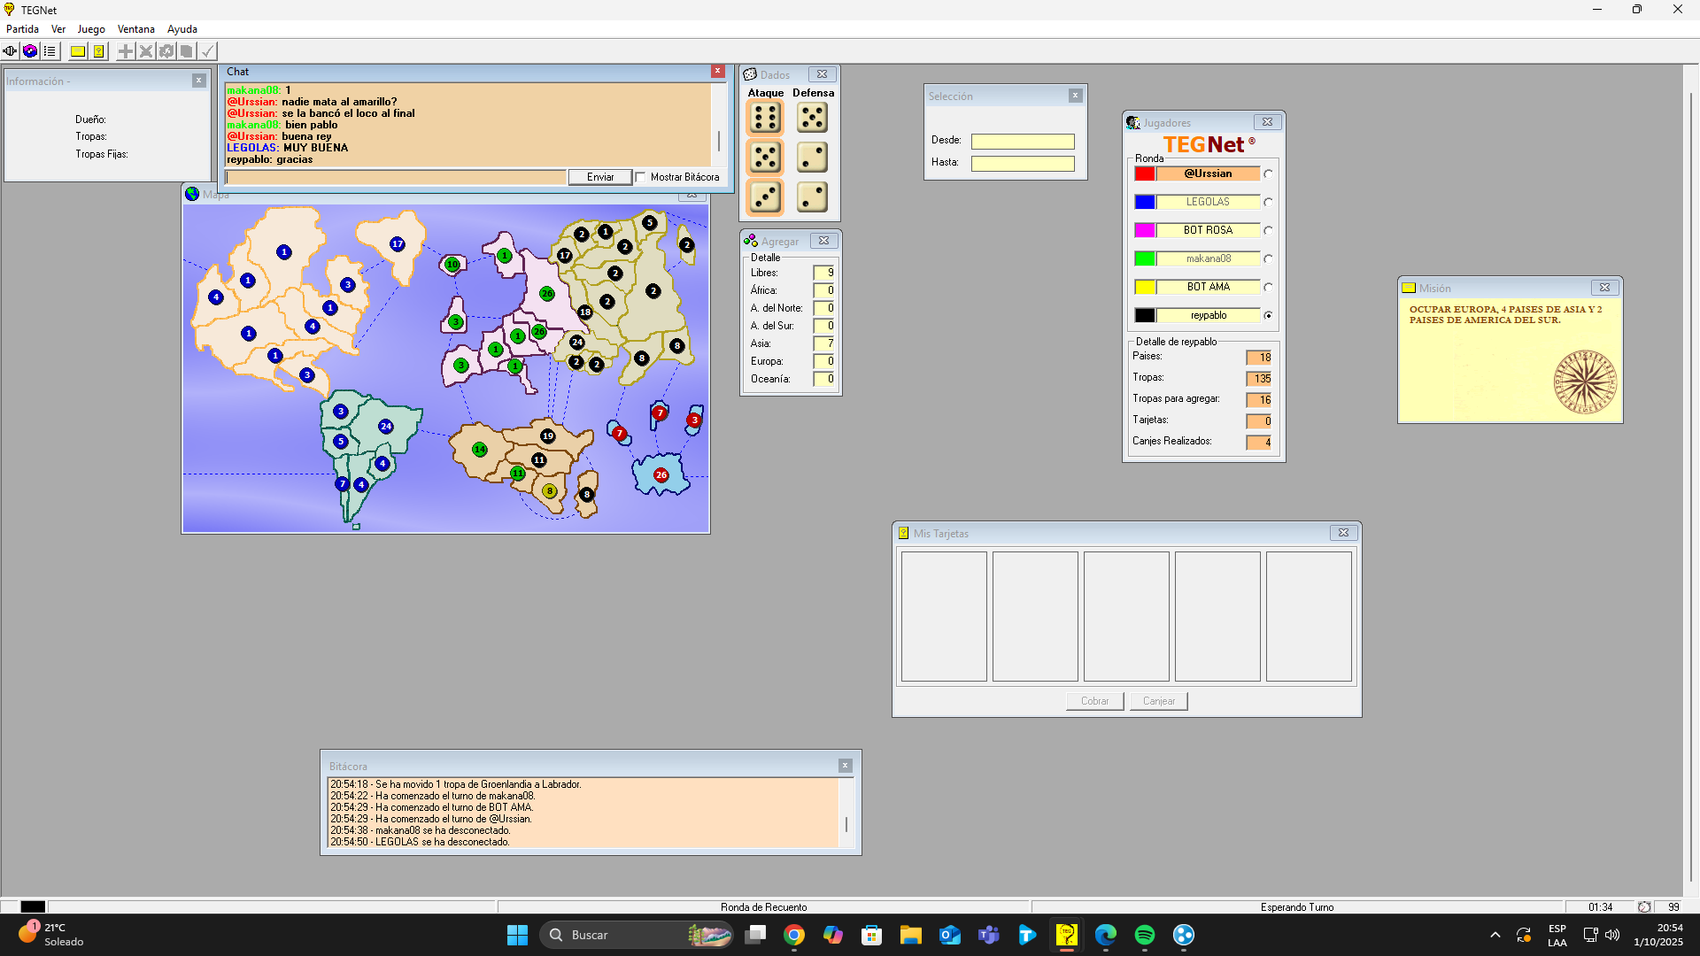Viewport: 1700px width, 956px height.
Task: Click the gray plus add-troops toolbar icon
Action: [x=126, y=51]
